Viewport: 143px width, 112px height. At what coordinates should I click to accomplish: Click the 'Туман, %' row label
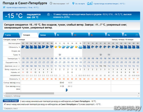[17, 55]
